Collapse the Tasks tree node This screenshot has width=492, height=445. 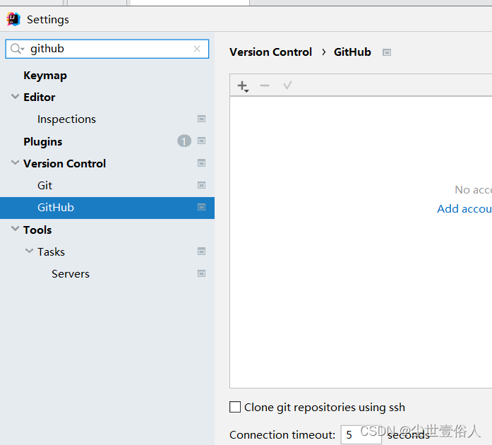click(x=29, y=251)
